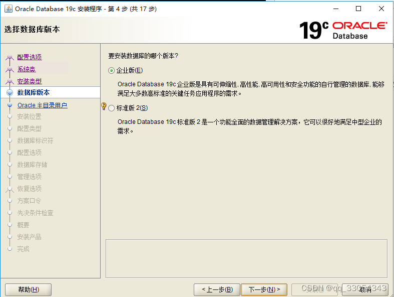Click the disabled 完成 step
Image resolution: width=394 pixels, height=297 pixels.
tap(23, 249)
